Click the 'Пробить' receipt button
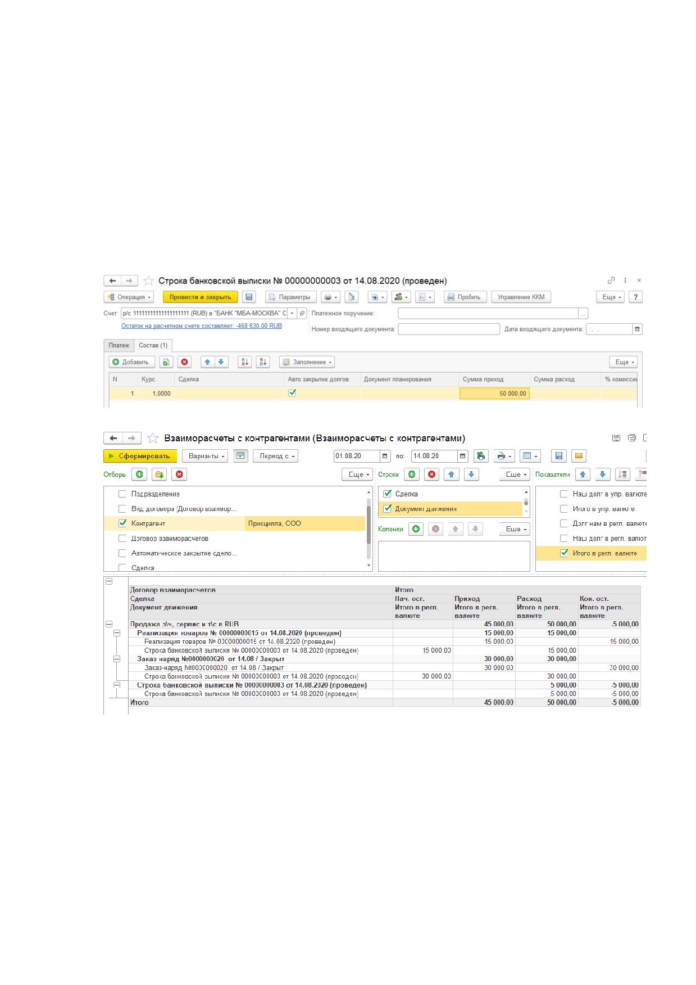696x985 pixels. (465, 297)
